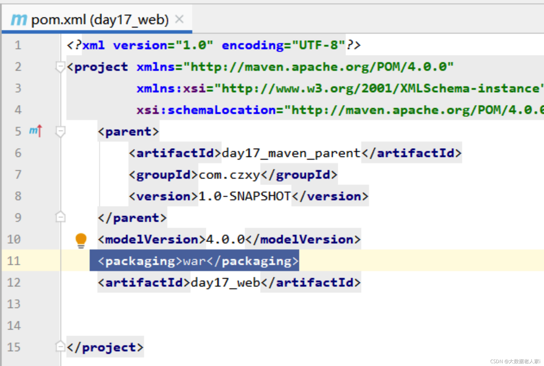The height and width of the screenshot is (366, 544).
Task: Click fold end marker at line 15
Action: pos(60,346)
